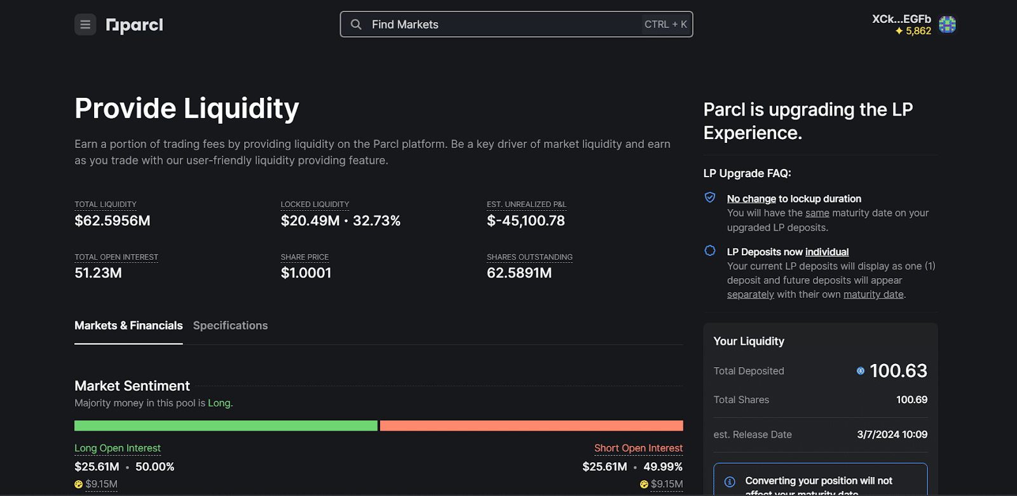Viewport: 1017px width, 496px height.
Task: Click the Total Shares 100.69 value
Action: coord(911,399)
